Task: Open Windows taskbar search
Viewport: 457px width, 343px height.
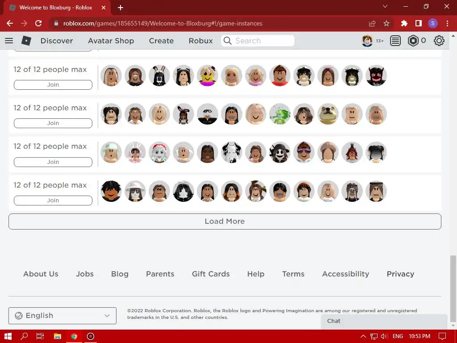Action: 24,336
